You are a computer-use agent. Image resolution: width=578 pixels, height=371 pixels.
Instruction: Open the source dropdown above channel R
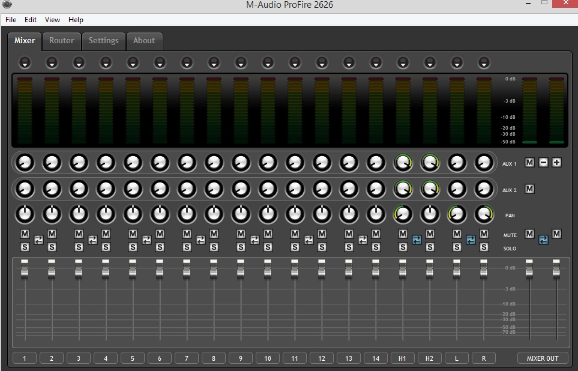(484, 62)
